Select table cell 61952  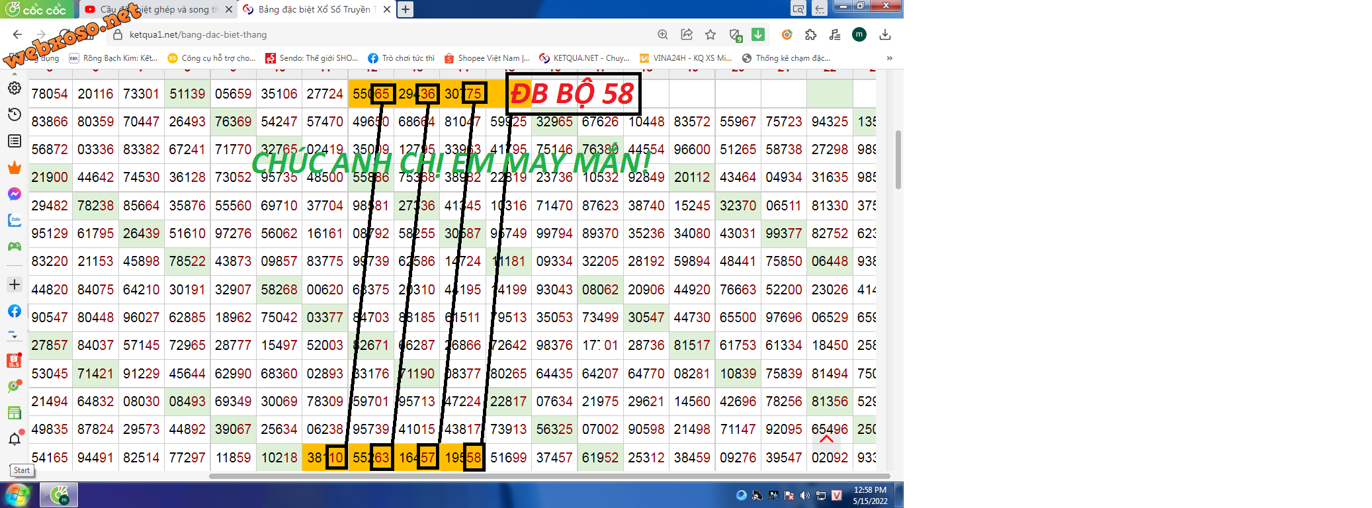coord(600,458)
